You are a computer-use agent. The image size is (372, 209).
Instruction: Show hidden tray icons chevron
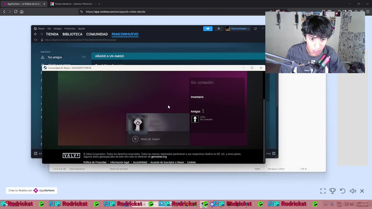click(x=326, y=204)
